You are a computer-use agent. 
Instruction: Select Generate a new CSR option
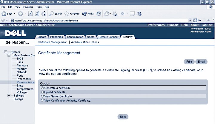[x=42, y=88]
